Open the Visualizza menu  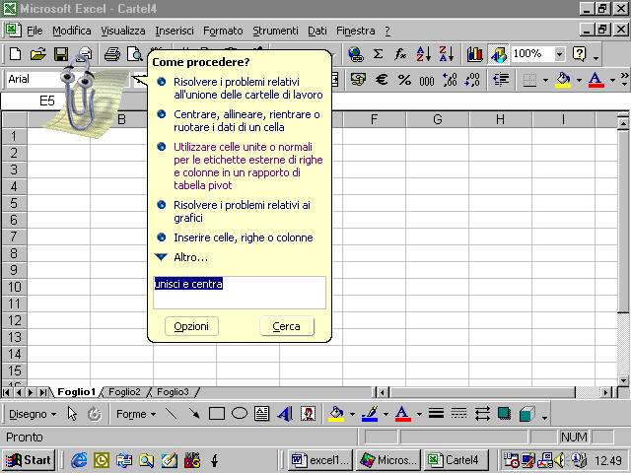pyautogui.click(x=122, y=31)
